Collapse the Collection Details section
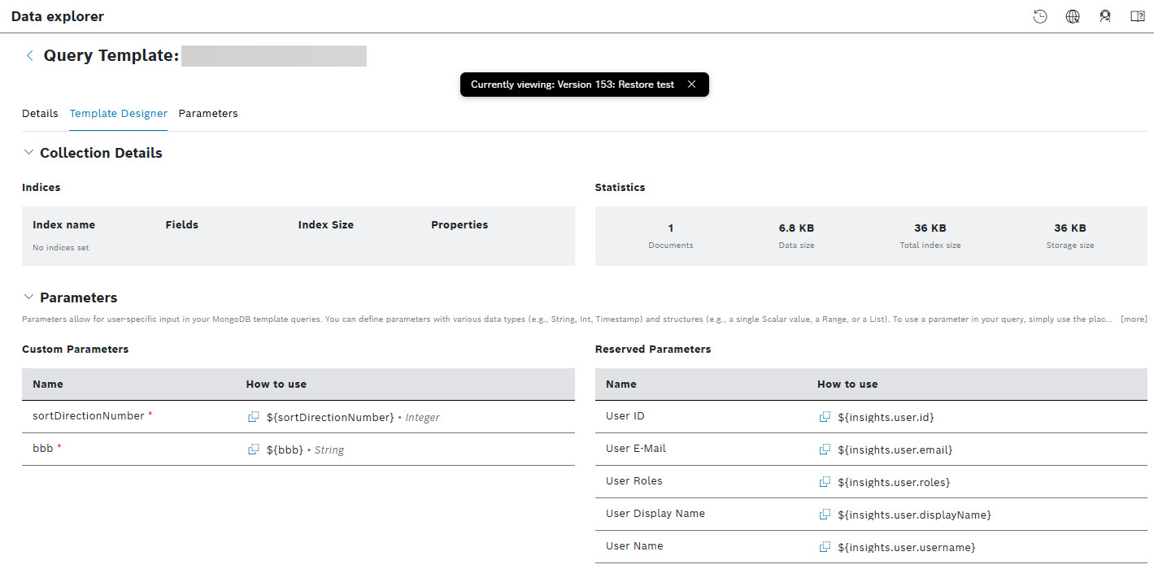 click(29, 152)
